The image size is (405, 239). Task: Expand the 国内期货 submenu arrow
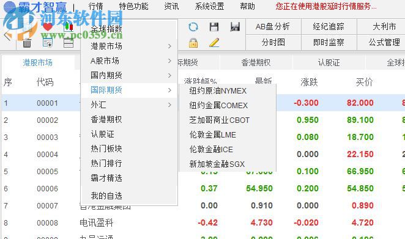click(169, 76)
